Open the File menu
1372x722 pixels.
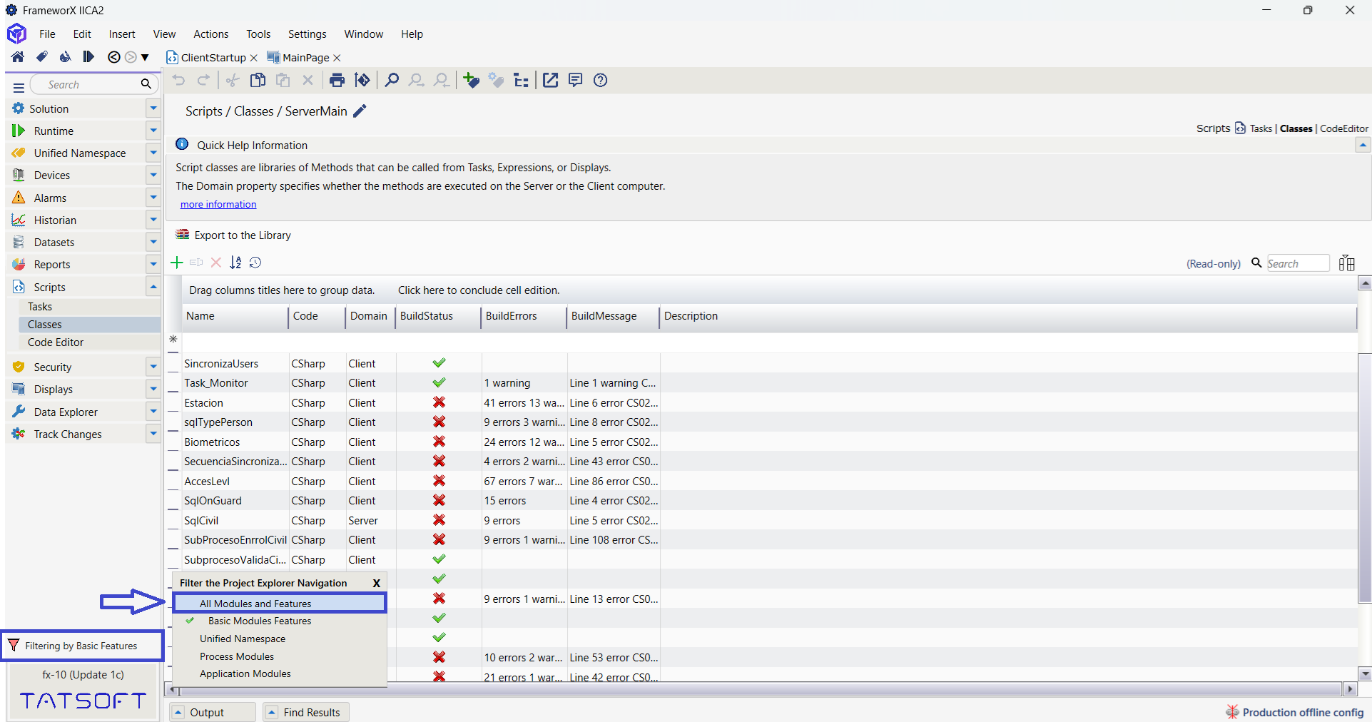(47, 34)
